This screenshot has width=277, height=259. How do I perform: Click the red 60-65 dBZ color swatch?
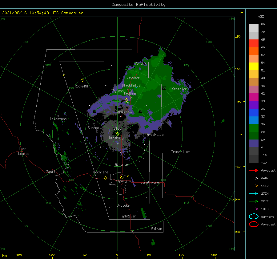coord(254,43)
